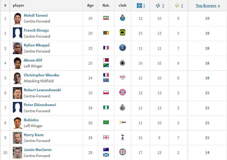Click the FC Porto club crest
Viewport: 227px width, 160px height.
122,18
